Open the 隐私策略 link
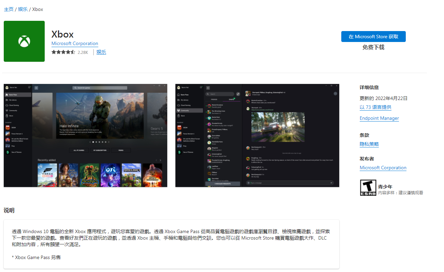 point(369,144)
